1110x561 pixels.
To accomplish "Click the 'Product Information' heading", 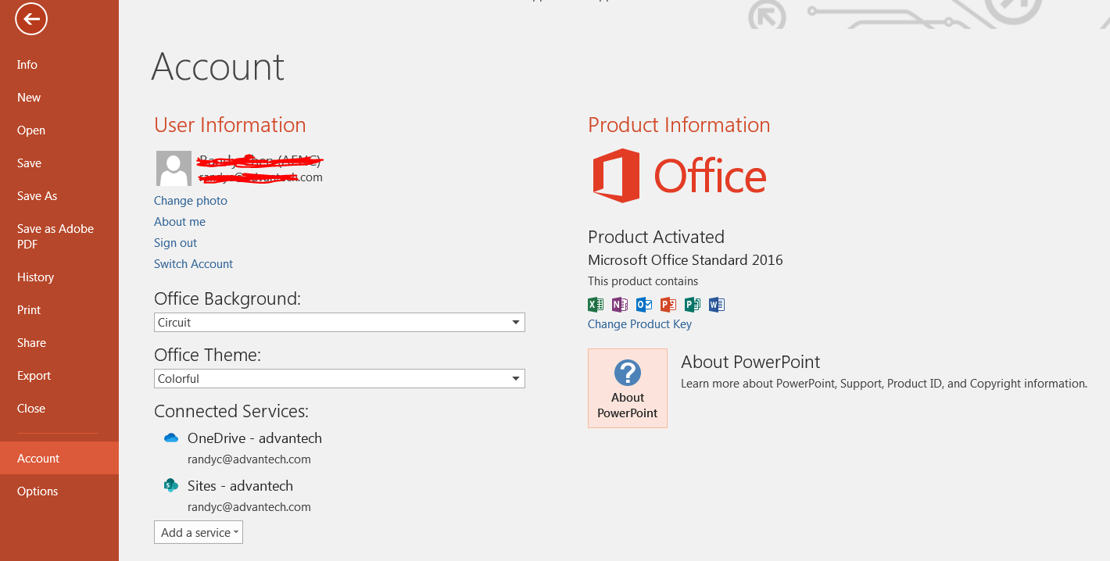I will click(x=679, y=125).
